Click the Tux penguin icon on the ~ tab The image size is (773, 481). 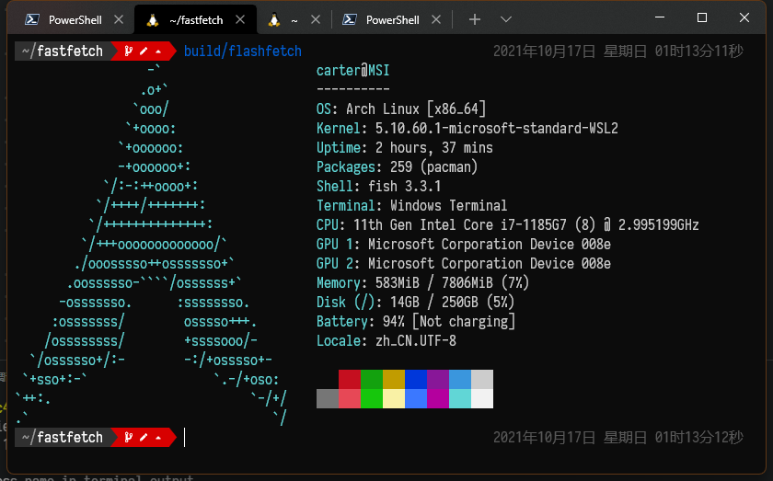pyautogui.click(x=274, y=19)
